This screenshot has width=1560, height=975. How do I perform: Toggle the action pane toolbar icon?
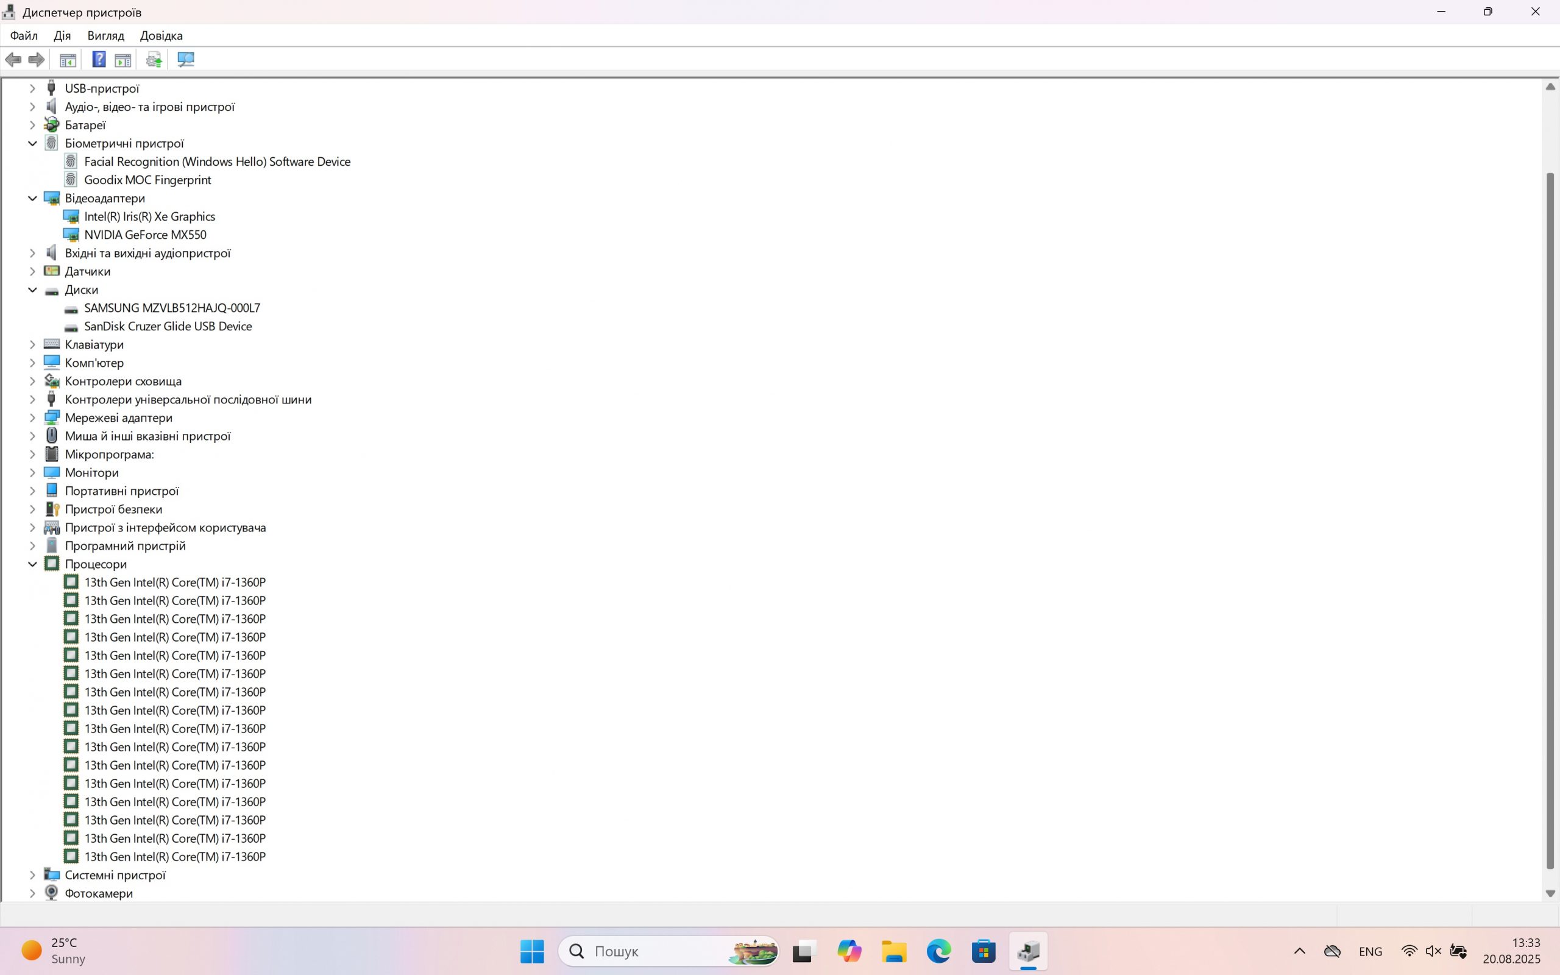click(x=122, y=60)
